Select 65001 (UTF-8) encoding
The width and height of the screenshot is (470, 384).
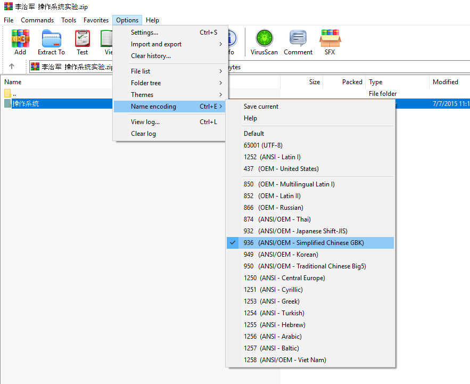click(310, 145)
